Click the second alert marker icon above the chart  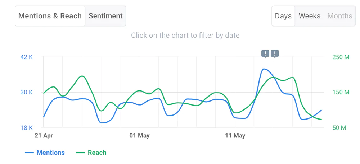click(x=275, y=53)
